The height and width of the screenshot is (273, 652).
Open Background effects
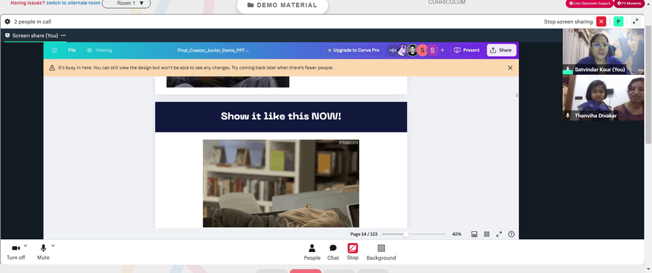point(381,252)
